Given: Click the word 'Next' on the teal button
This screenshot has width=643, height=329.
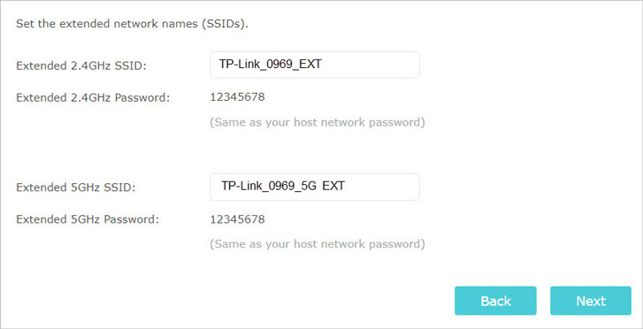Looking at the screenshot, I should [x=591, y=301].
